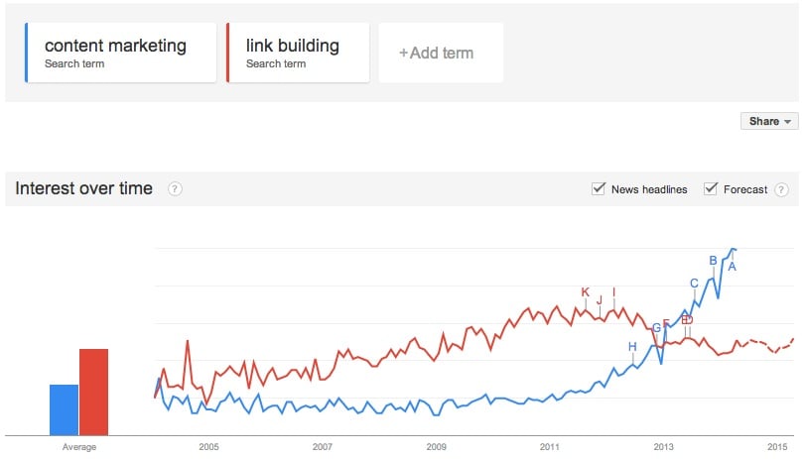Disable the Forecast checkbox
Screen dimensions: 805x459
pos(711,189)
